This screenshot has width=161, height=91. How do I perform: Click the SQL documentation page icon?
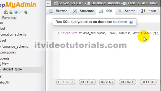[x=21, y=12]
